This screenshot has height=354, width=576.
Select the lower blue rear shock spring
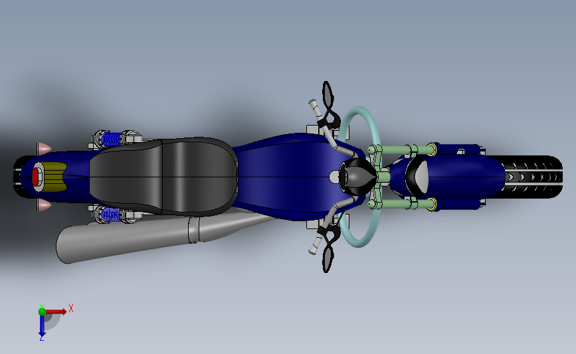point(112,215)
